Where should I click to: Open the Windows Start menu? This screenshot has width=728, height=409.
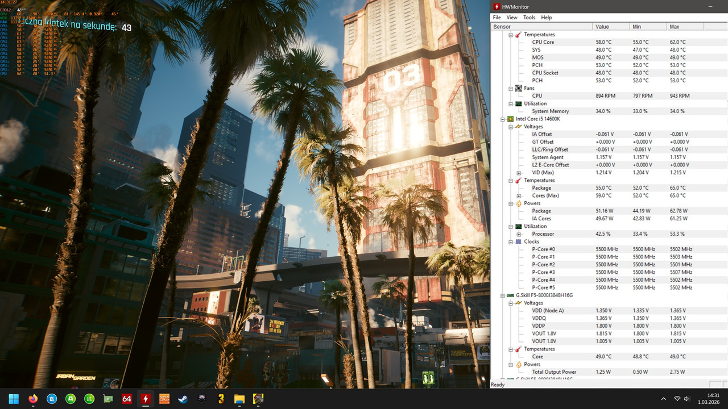pos(14,399)
